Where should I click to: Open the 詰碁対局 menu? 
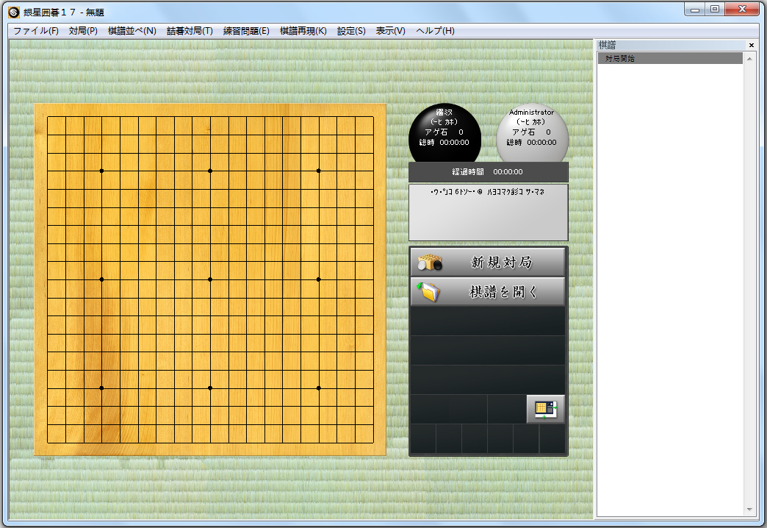click(190, 31)
